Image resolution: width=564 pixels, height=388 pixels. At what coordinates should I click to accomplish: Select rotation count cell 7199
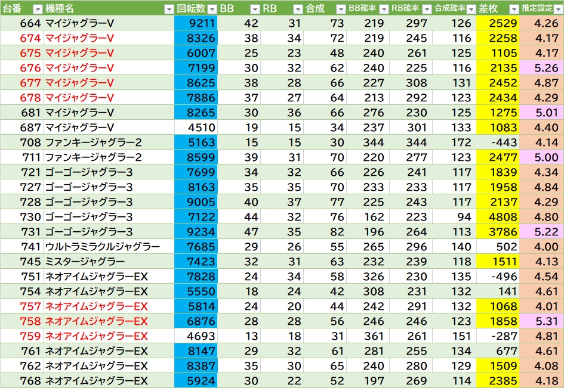[196, 68]
